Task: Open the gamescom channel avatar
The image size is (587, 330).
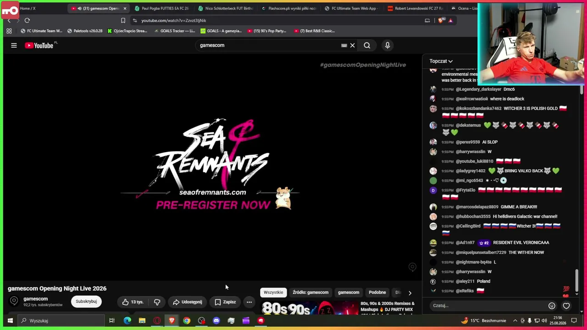Action: click(x=14, y=301)
